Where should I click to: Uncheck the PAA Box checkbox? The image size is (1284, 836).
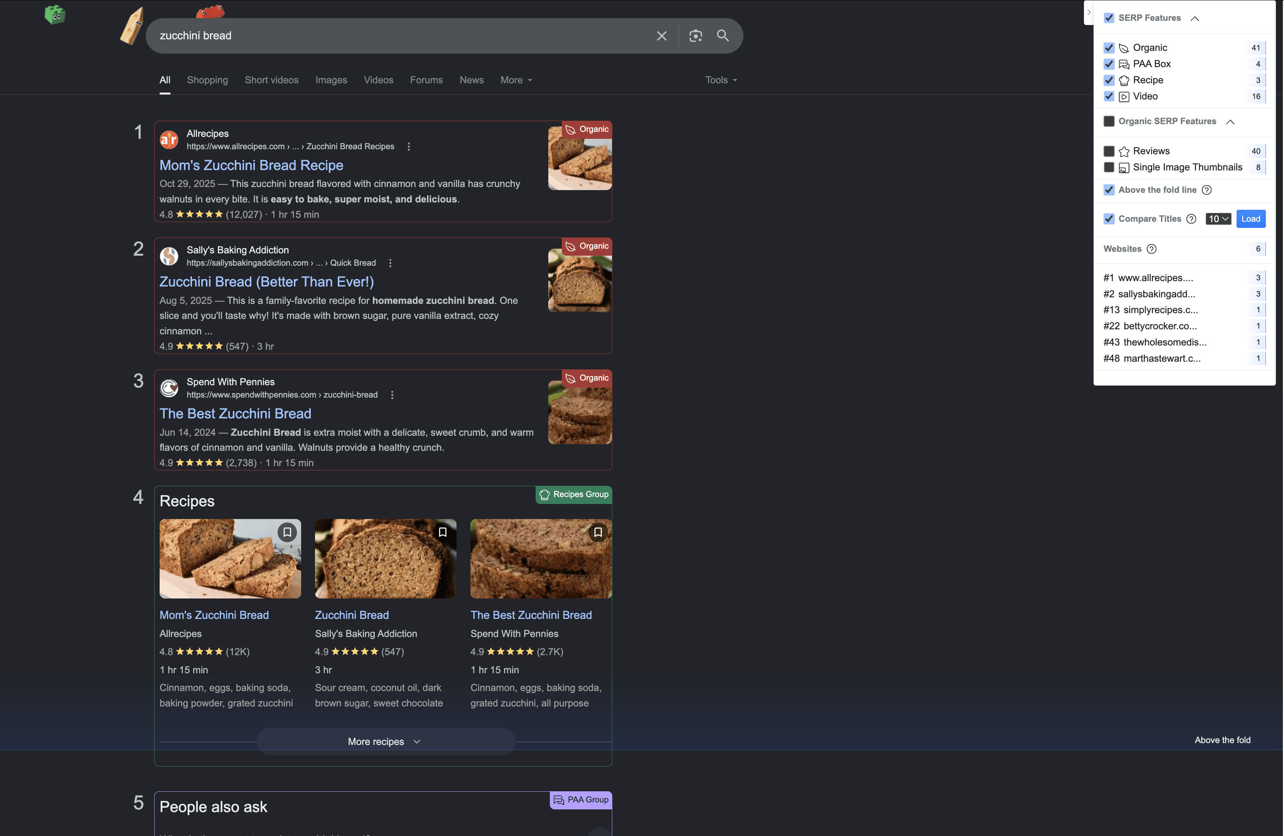[1109, 64]
